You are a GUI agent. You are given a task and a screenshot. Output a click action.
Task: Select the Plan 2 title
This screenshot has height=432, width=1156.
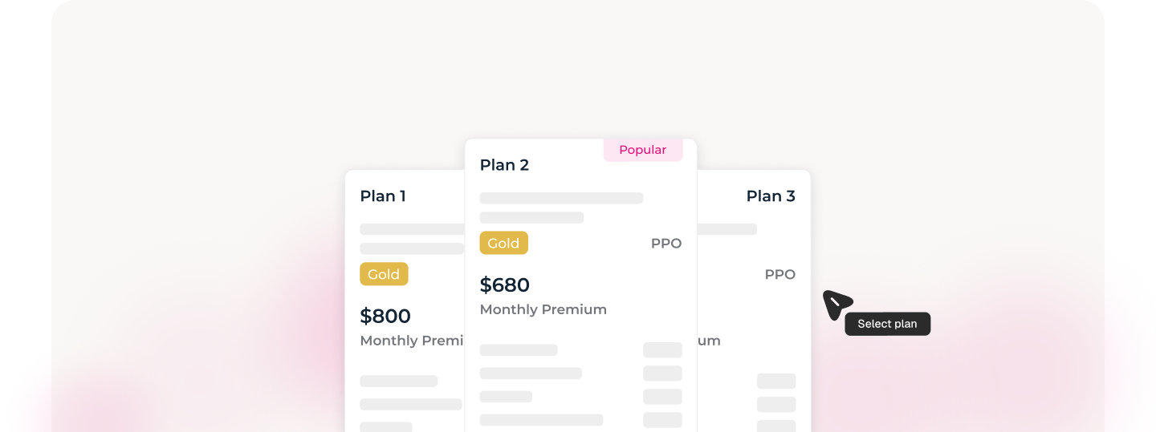[x=504, y=165]
